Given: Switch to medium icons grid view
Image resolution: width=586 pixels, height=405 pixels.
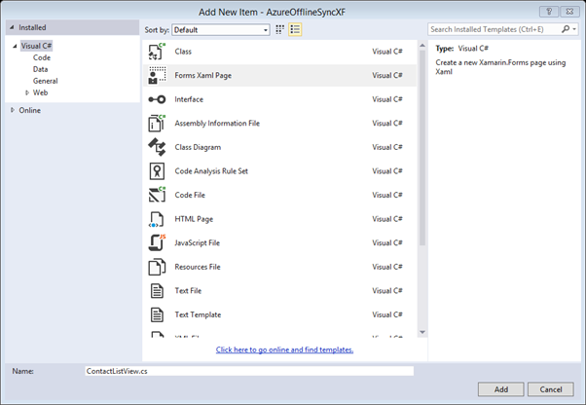Looking at the screenshot, I should [279, 29].
